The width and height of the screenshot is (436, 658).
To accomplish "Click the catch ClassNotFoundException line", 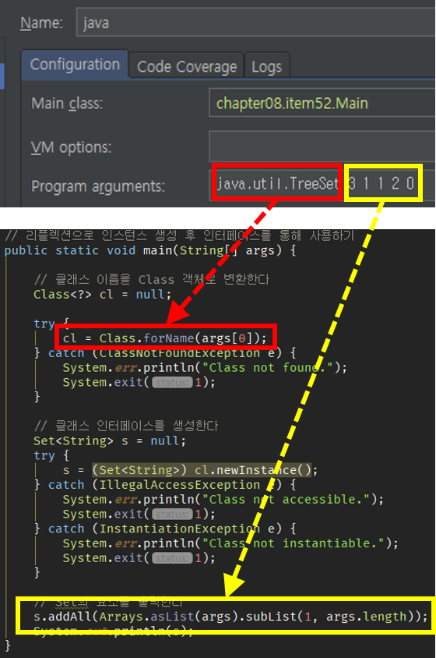I will click(165, 353).
